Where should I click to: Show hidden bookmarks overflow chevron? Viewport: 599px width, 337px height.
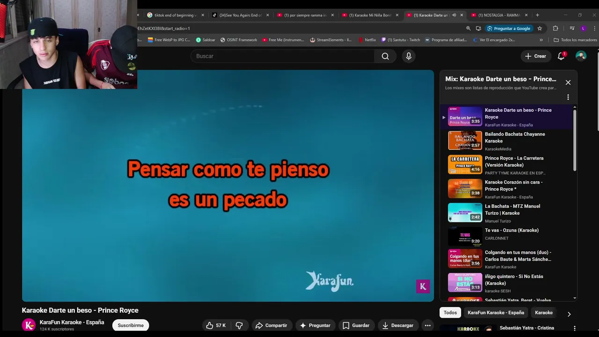[541, 40]
